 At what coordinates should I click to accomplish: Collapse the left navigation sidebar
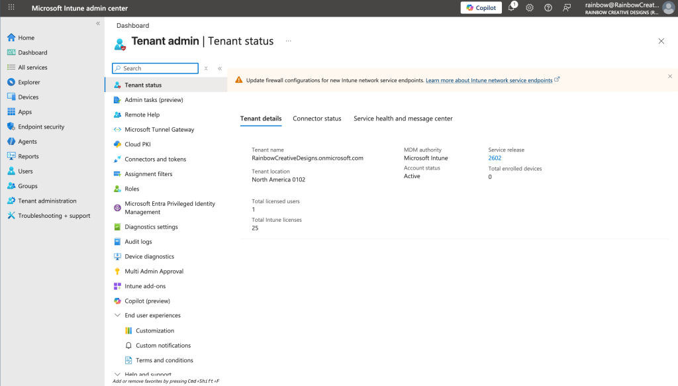pyautogui.click(x=98, y=23)
